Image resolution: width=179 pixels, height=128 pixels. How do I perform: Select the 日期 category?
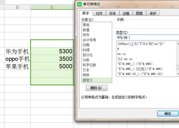tap(97, 45)
